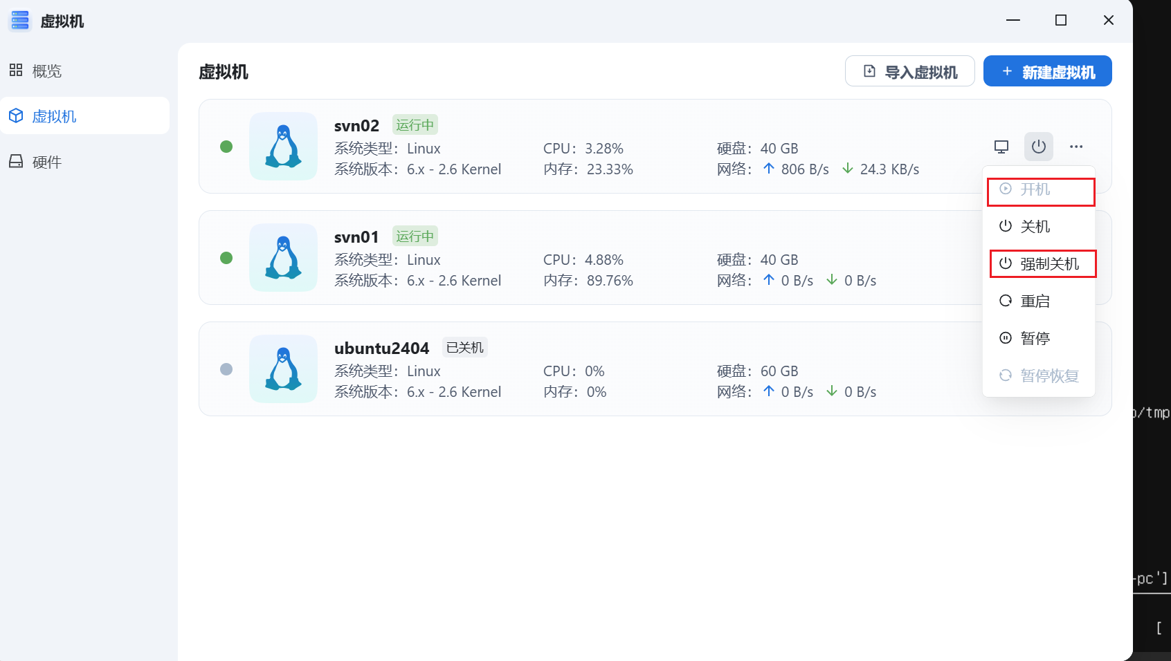Image resolution: width=1171 pixels, height=661 pixels.
Task: Open the 概览 overview page
Action: coord(84,71)
